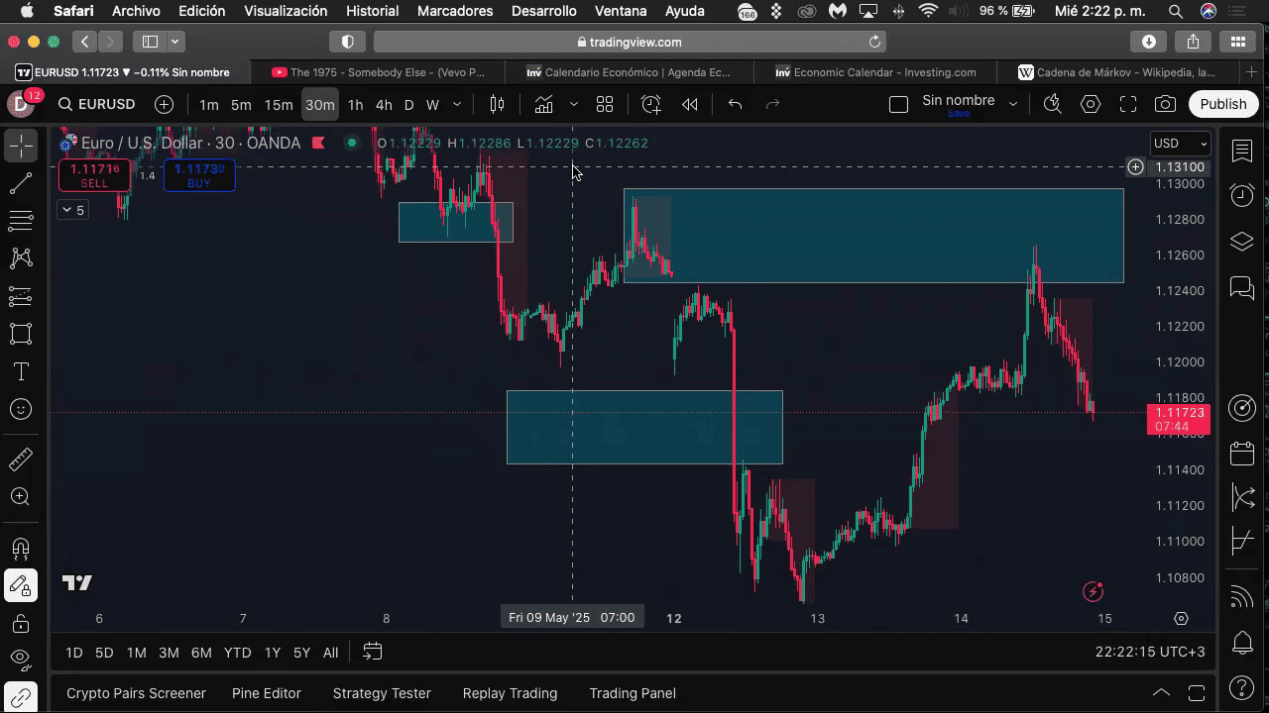Open the alerts clock icon in right sidebar
The image size is (1269, 713).
[1242, 195]
